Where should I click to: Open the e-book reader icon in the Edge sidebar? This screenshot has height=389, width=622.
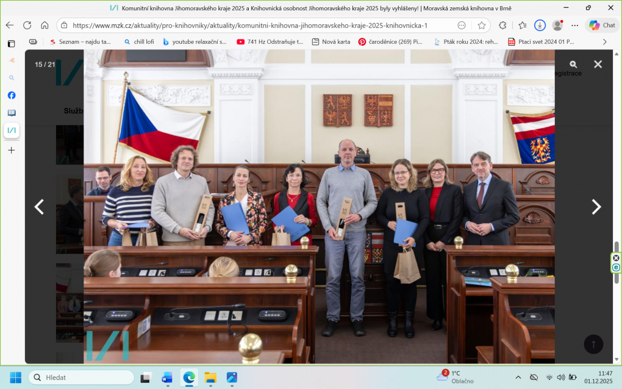click(11, 112)
